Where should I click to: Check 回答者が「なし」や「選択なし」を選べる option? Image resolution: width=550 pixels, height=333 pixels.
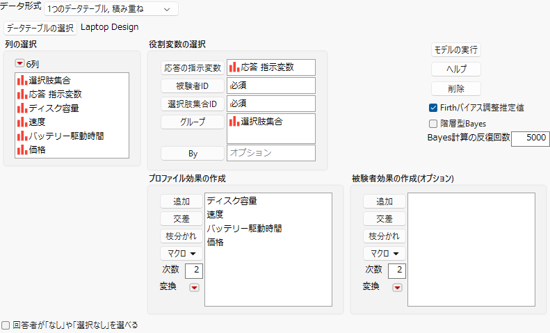[6, 325]
